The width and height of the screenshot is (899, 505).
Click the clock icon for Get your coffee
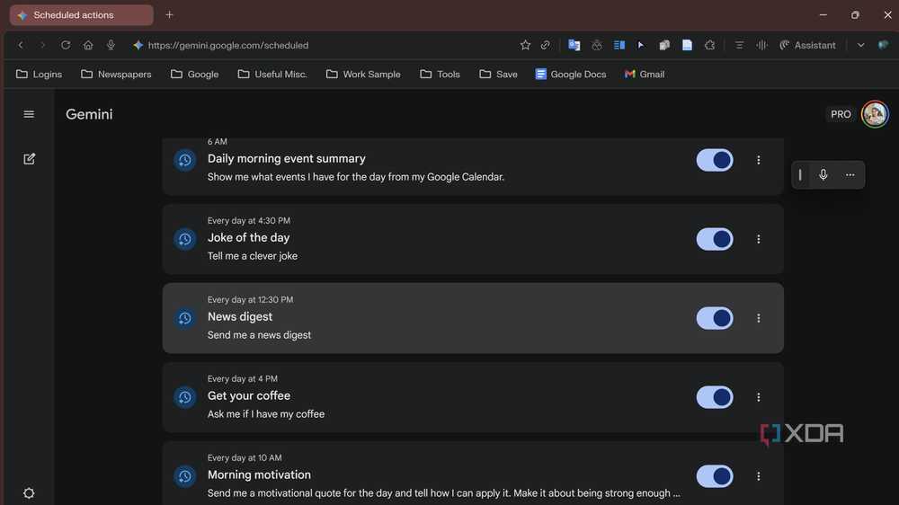click(184, 397)
